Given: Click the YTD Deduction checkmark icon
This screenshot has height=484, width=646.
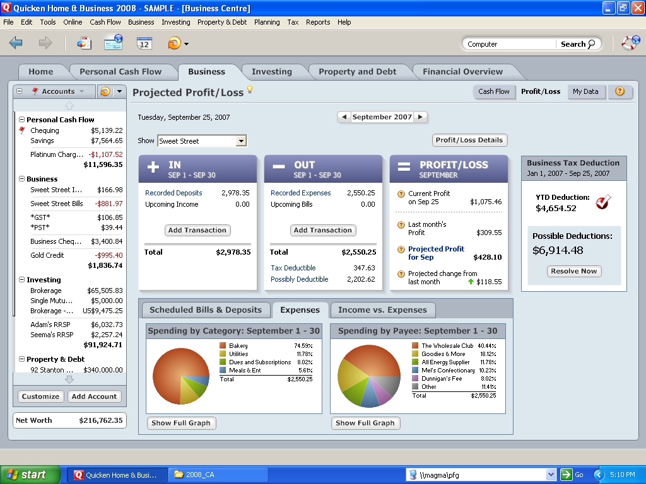Looking at the screenshot, I should tap(603, 202).
